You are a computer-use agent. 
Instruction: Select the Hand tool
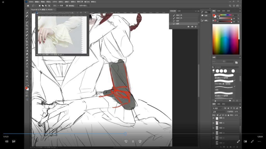[x=27, y=76]
